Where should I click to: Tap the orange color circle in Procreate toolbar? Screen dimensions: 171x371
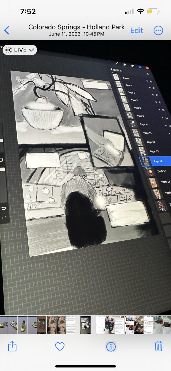(x=147, y=68)
